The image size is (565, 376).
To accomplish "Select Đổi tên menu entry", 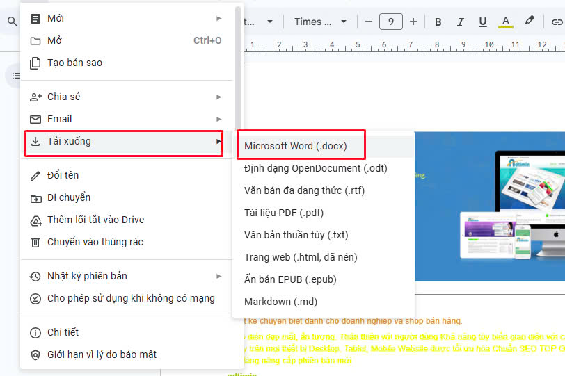I will click(x=126, y=176).
